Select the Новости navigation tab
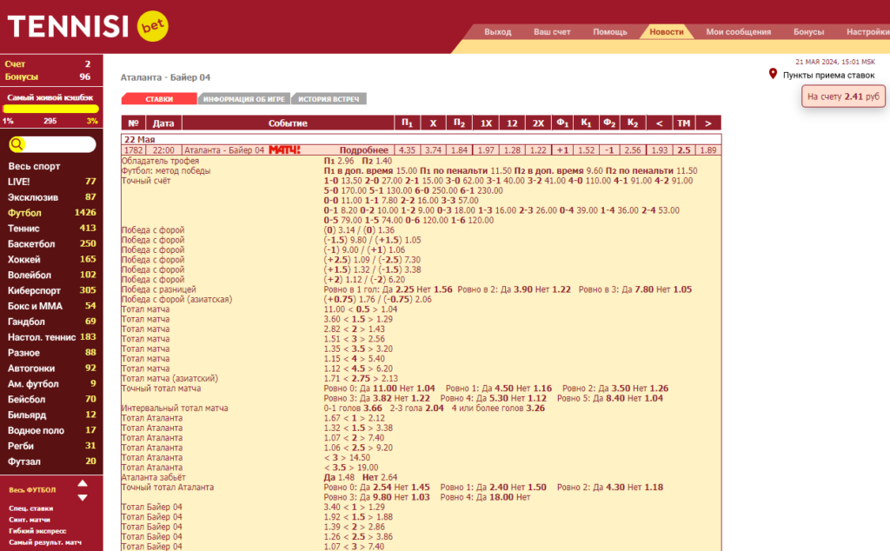Screen dimensions: 890x551 pyautogui.click(x=667, y=32)
